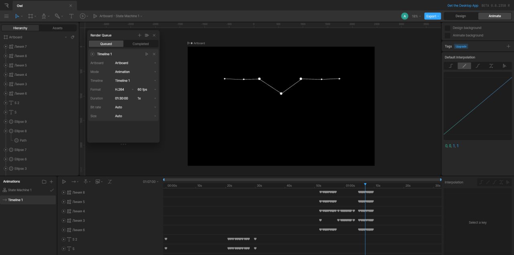The width and height of the screenshot is (514, 255).
Task: Open the H.264 format dropdown
Action: (124, 90)
